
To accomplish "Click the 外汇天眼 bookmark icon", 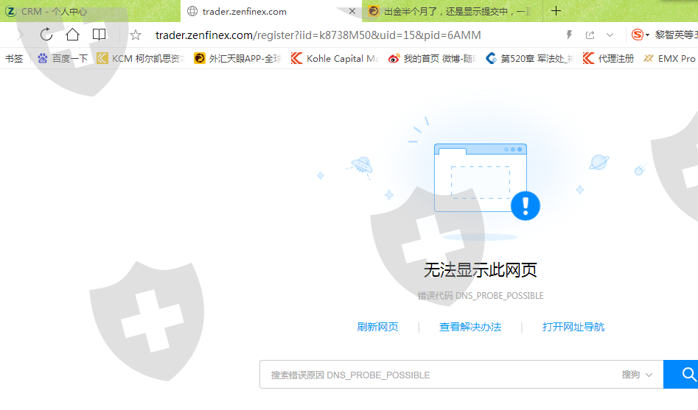I will [200, 58].
